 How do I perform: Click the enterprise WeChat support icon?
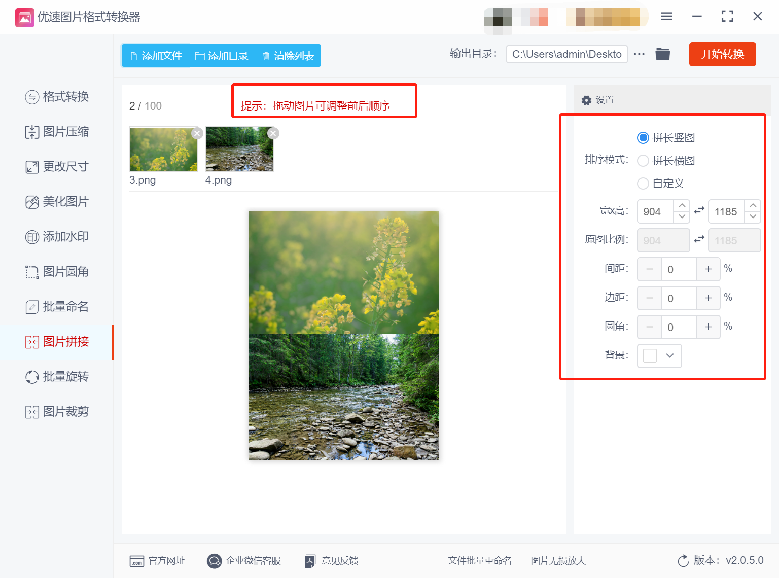(x=214, y=561)
